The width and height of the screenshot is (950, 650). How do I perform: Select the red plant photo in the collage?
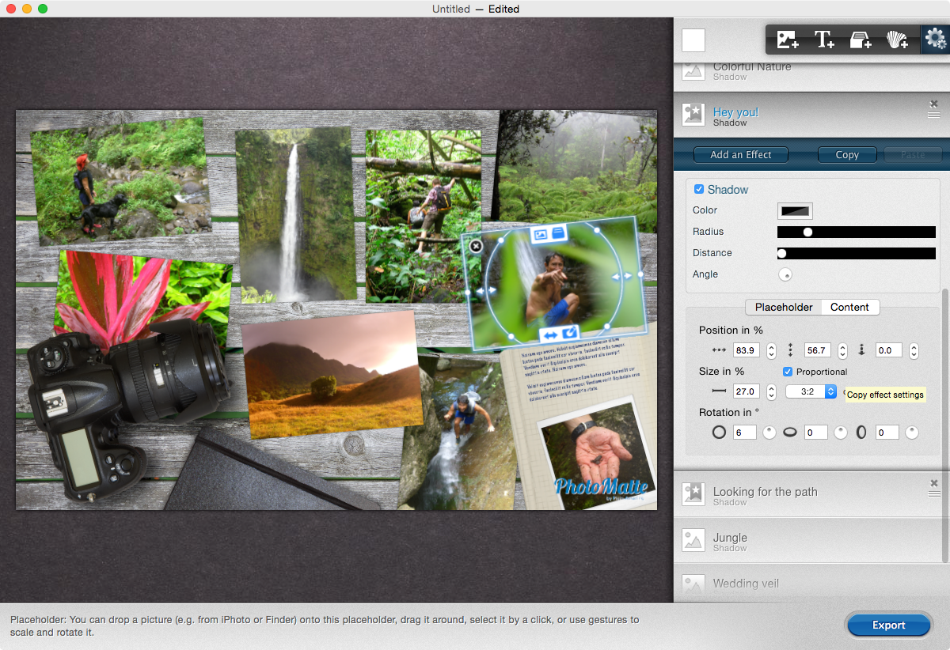pyautogui.click(x=142, y=297)
